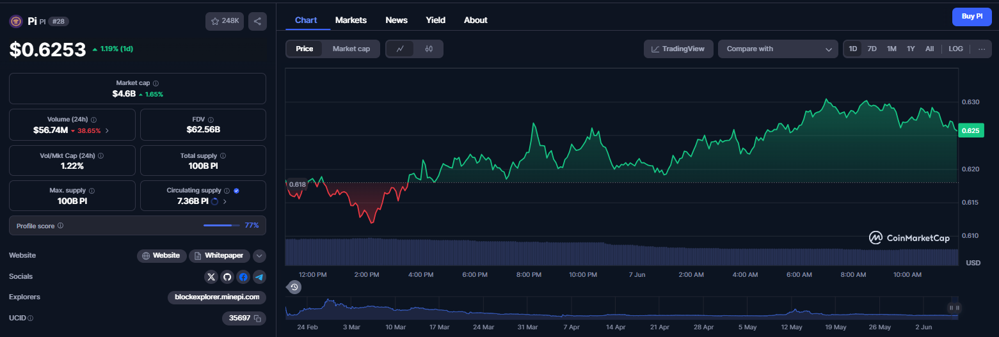
Task: Toggle chart to Price view
Action: 305,49
